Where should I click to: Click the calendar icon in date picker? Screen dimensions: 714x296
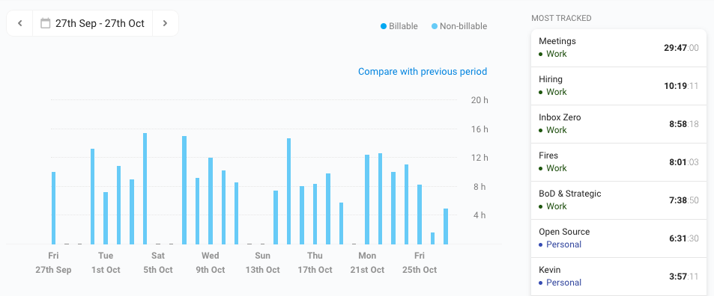click(x=45, y=23)
